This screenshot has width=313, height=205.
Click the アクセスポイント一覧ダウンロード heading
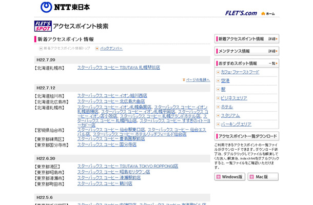coord(247,136)
